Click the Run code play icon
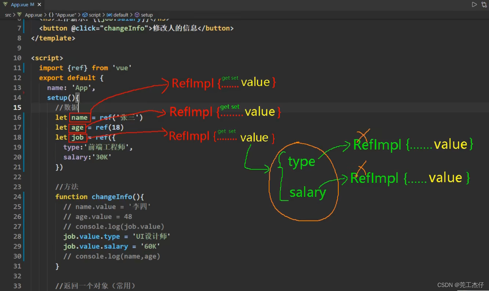The width and height of the screenshot is (489, 291). [x=474, y=5]
